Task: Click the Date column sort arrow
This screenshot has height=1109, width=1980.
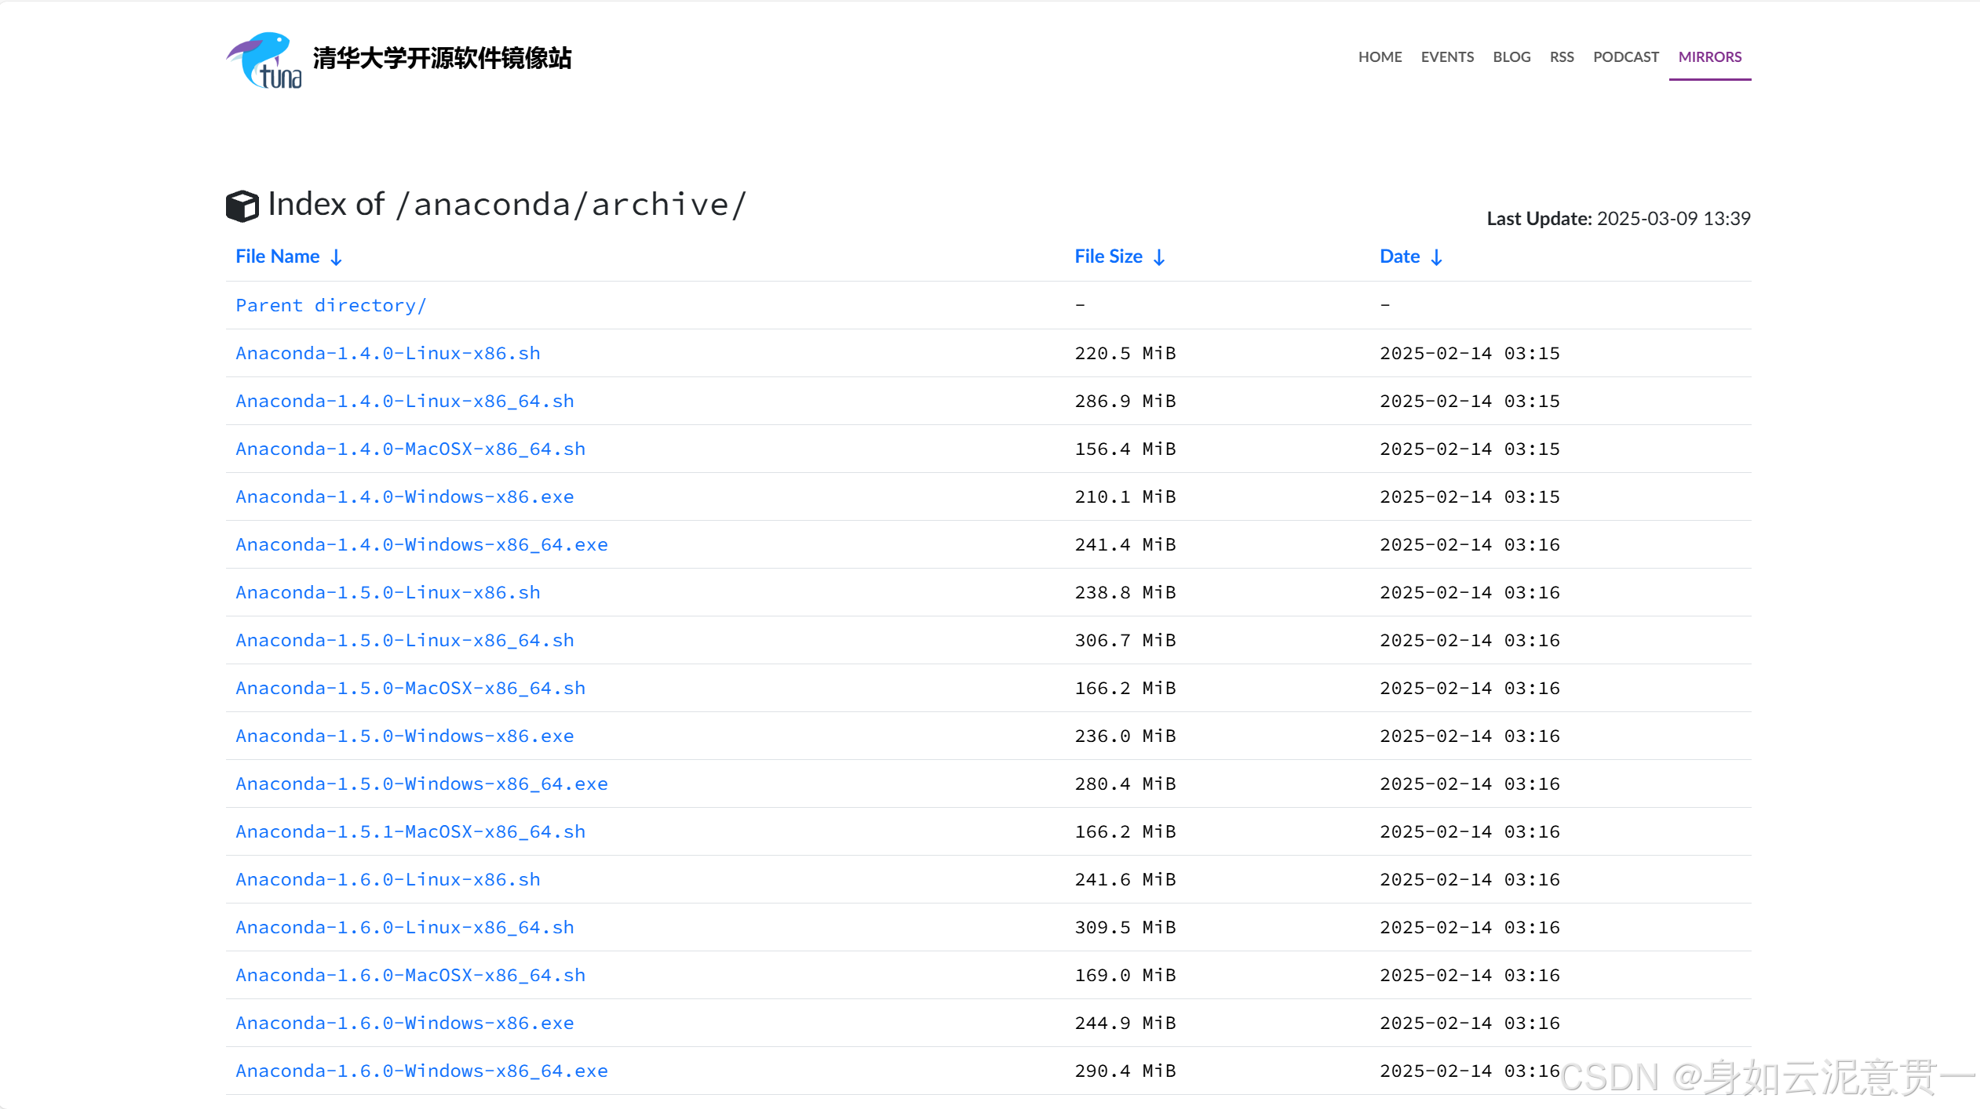Action: click(1436, 257)
